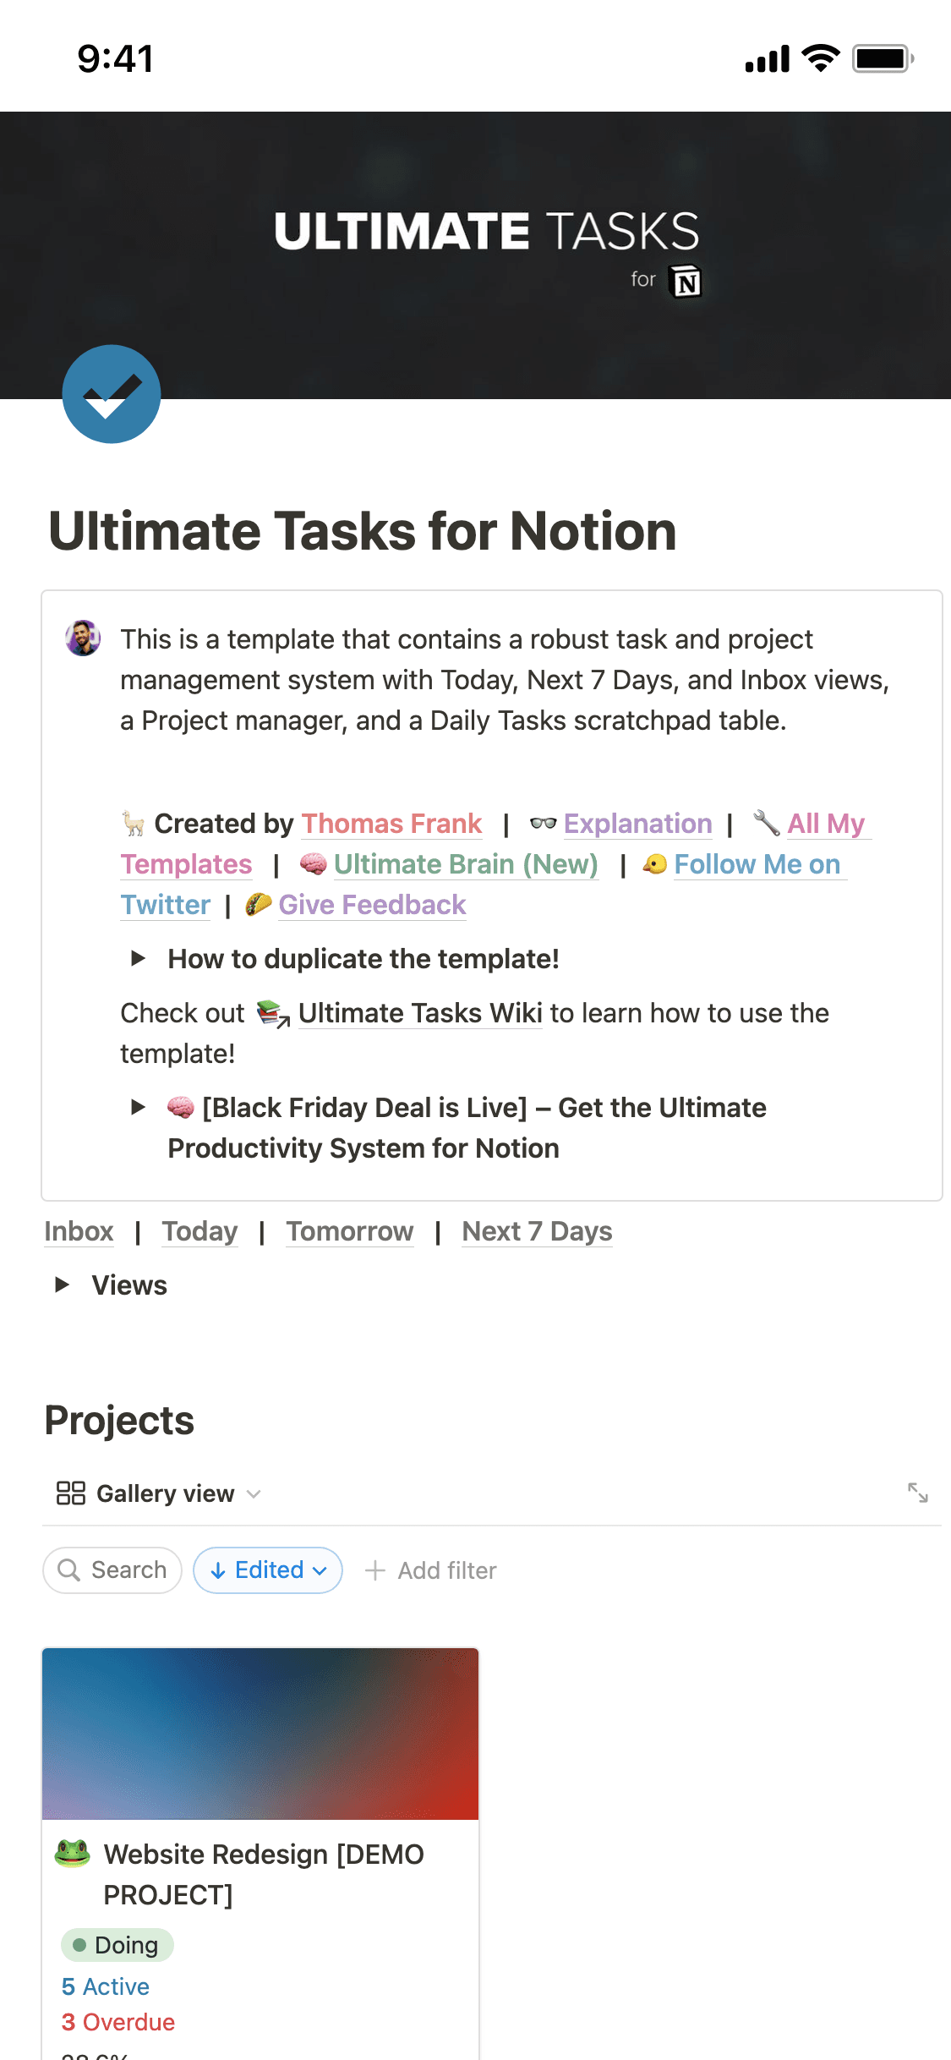Expand the Views section

63,1285
